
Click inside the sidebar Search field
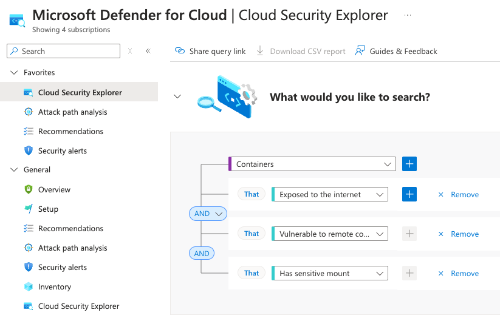click(63, 51)
